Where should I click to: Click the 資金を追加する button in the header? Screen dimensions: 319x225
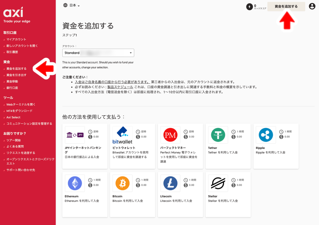point(286,6)
